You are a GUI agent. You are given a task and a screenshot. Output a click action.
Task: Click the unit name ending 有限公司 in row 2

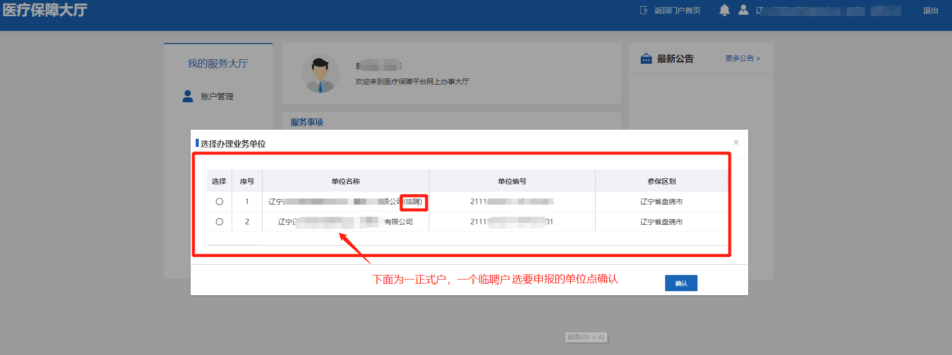click(x=346, y=222)
